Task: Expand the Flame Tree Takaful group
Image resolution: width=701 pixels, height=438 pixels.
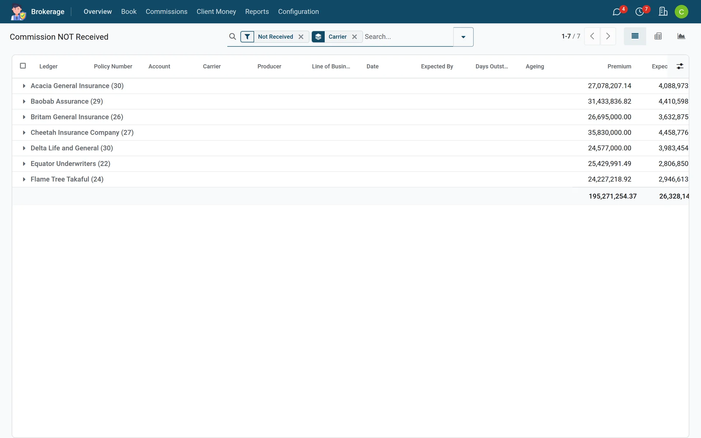Action: pyautogui.click(x=24, y=179)
